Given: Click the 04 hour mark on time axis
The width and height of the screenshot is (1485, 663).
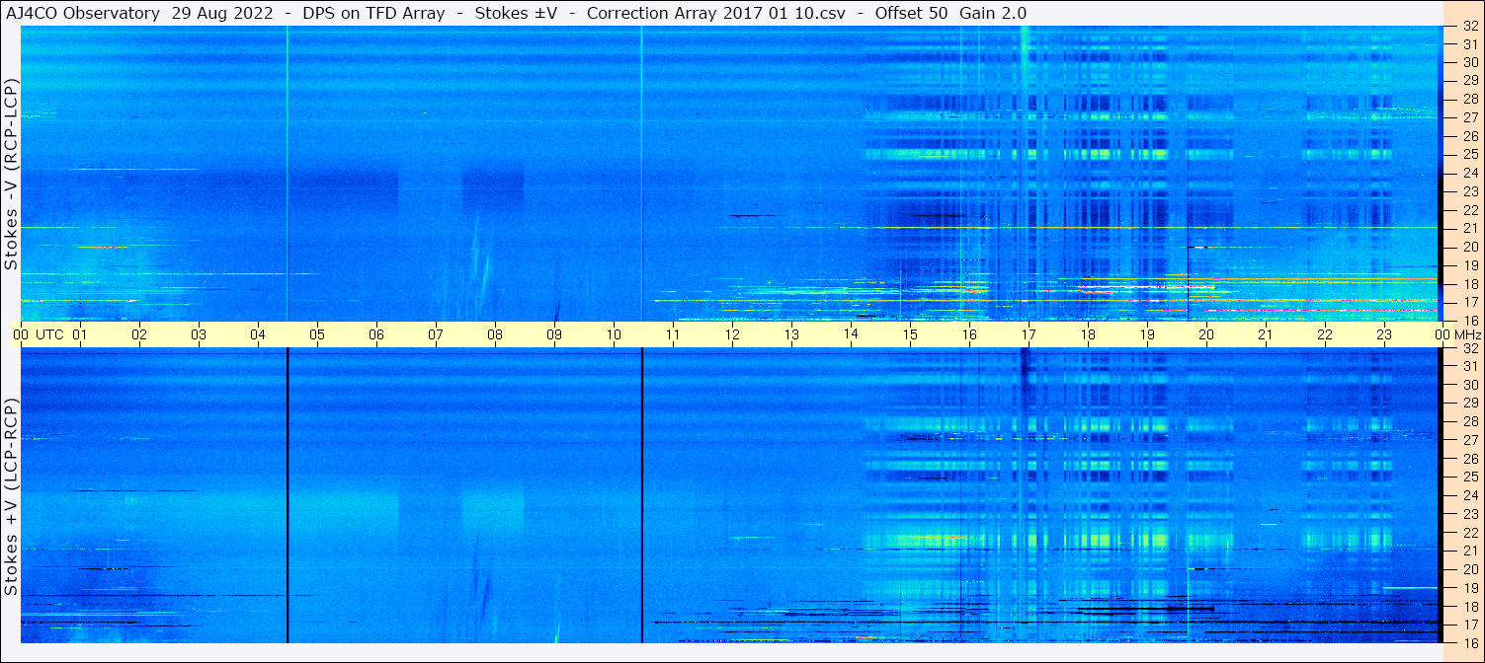Looking at the screenshot, I should pyautogui.click(x=258, y=334).
